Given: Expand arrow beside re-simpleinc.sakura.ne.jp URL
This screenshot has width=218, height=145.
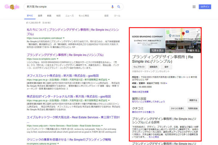Looking at the screenshot, I should [x=58, y=144].
